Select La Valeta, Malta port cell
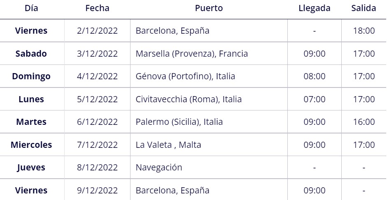The height and width of the screenshot is (200, 387). (168, 145)
